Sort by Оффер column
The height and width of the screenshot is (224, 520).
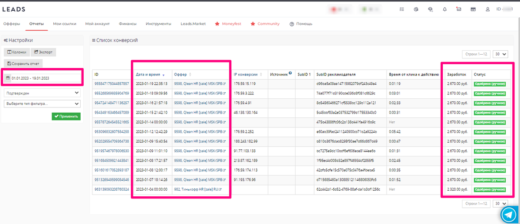[183, 75]
